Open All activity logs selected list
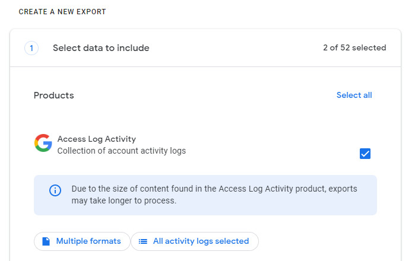This screenshot has height=261, width=418. tap(195, 241)
